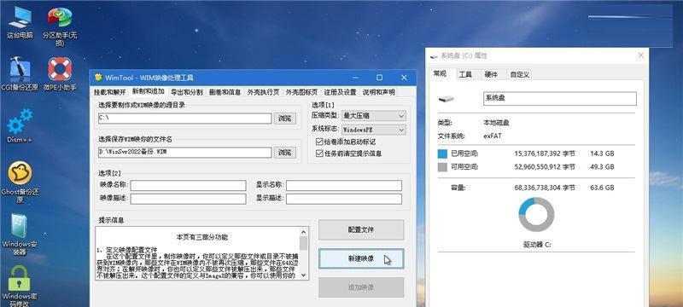Click source directory field containing C:\
The width and height of the screenshot is (683, 307).
click(x=184, y=119)
